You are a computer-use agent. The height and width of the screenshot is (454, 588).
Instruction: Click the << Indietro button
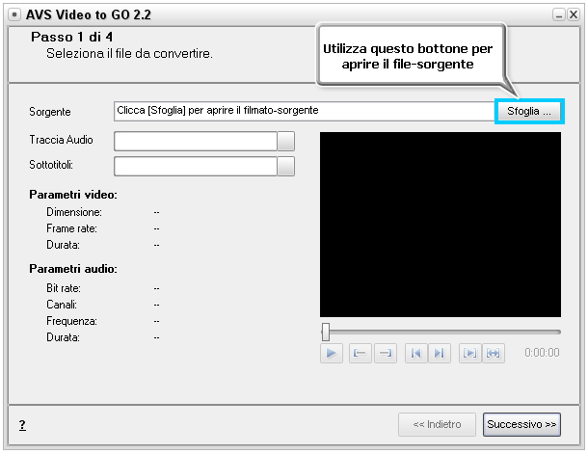point(437,424)
